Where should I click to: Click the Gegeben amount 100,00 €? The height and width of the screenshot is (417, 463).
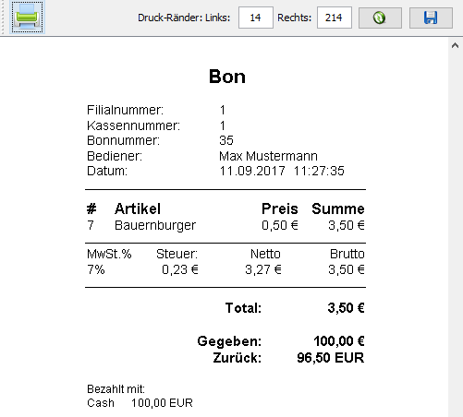click(339, 341)
